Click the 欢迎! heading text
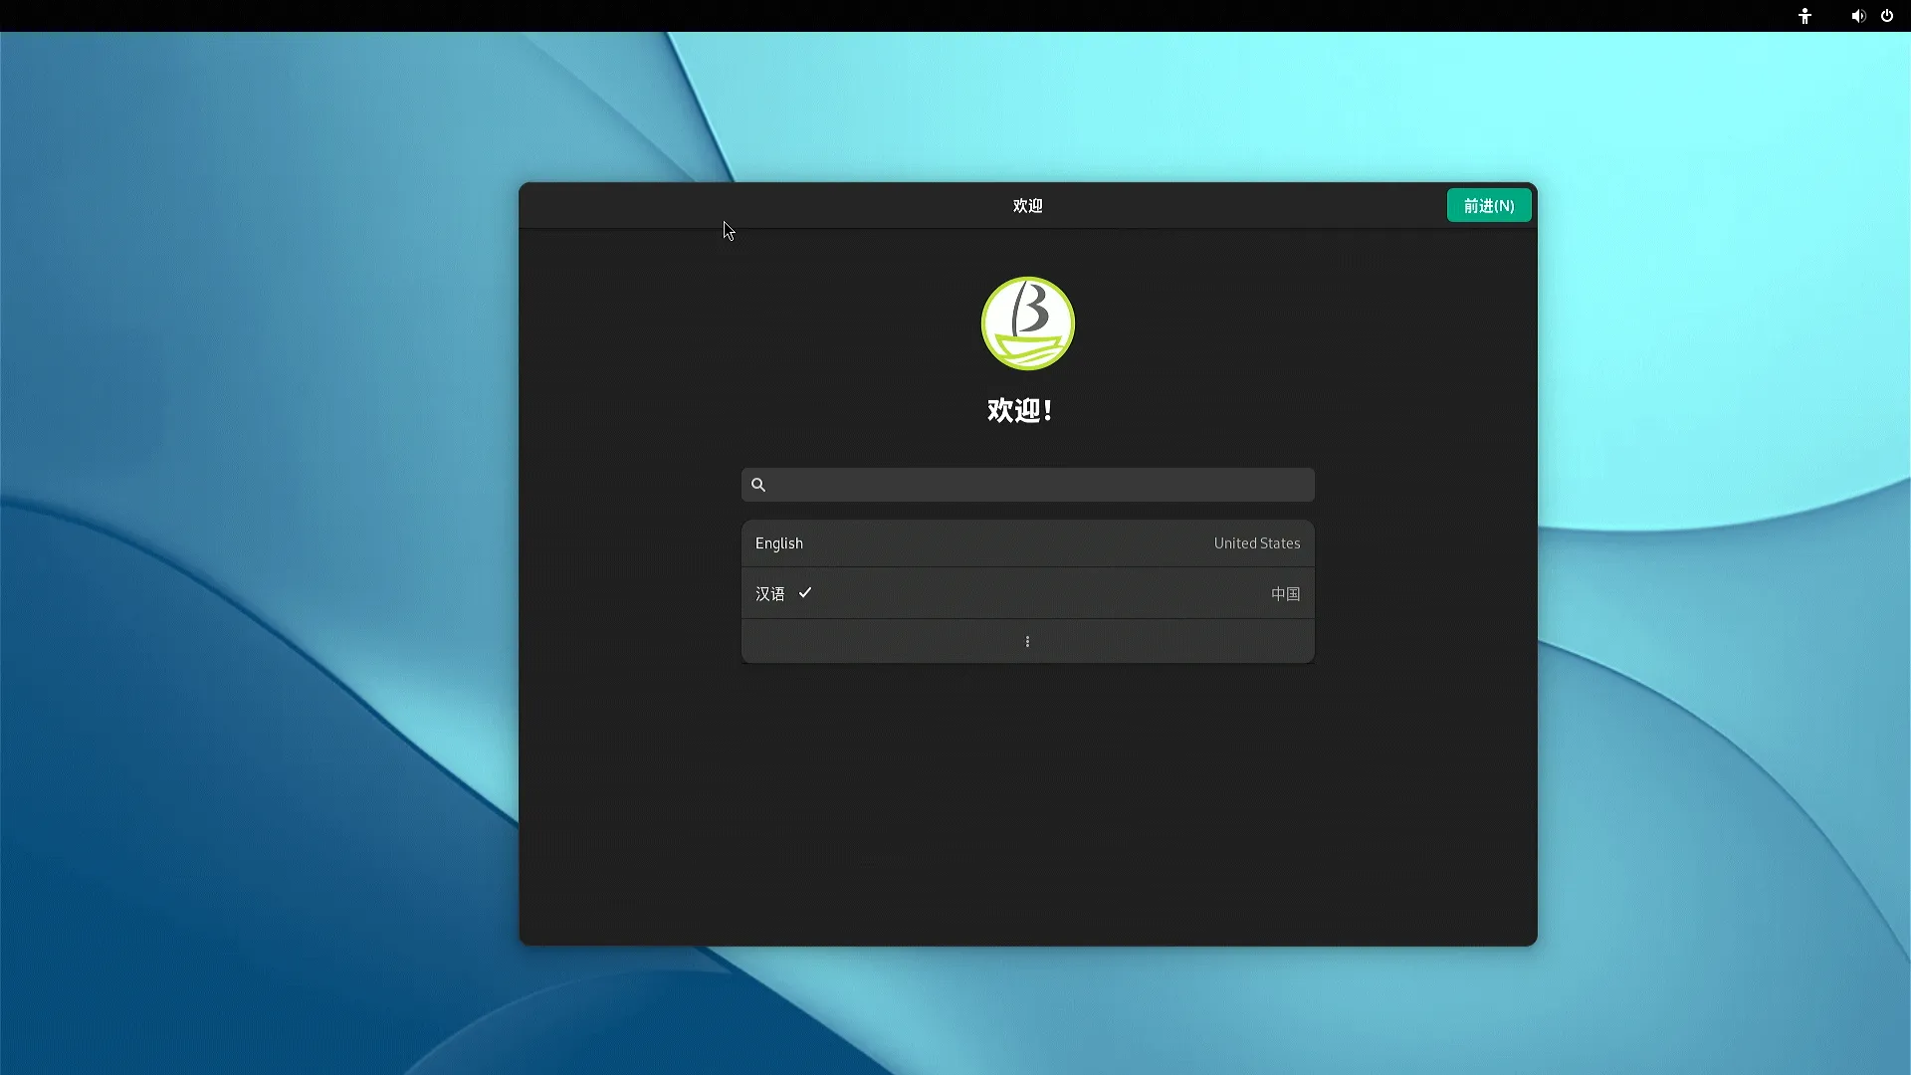 [x=1020, y=410]
